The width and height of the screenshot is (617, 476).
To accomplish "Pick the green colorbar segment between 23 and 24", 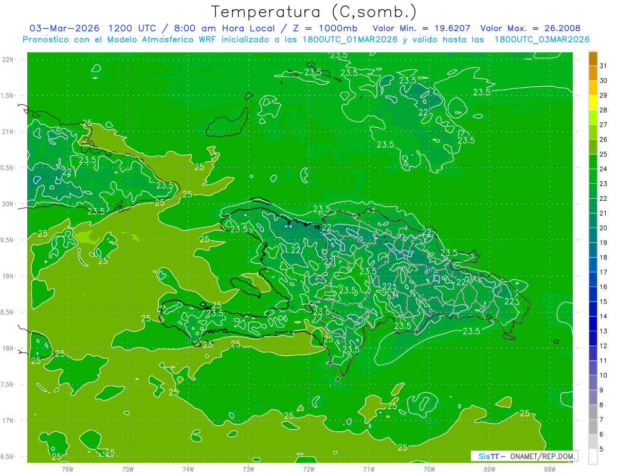I will pos(593,176).
